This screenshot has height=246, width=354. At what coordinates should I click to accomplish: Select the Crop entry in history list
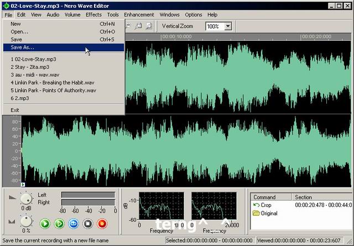tap(266, 205)
